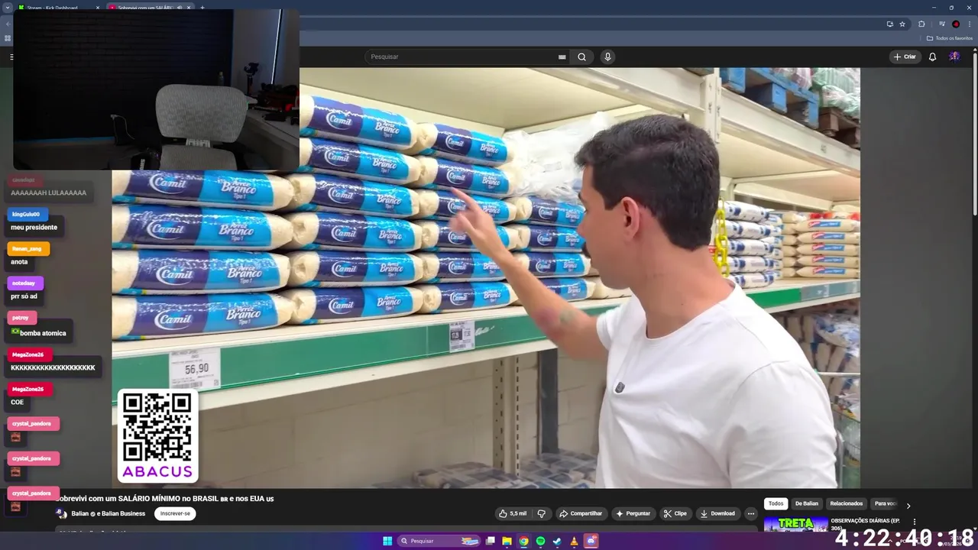Open options menu for the OBSERVAÇÕES DIÁRIAS video
978x550 pixels.
pyautogui.click(x=915, y=522)
